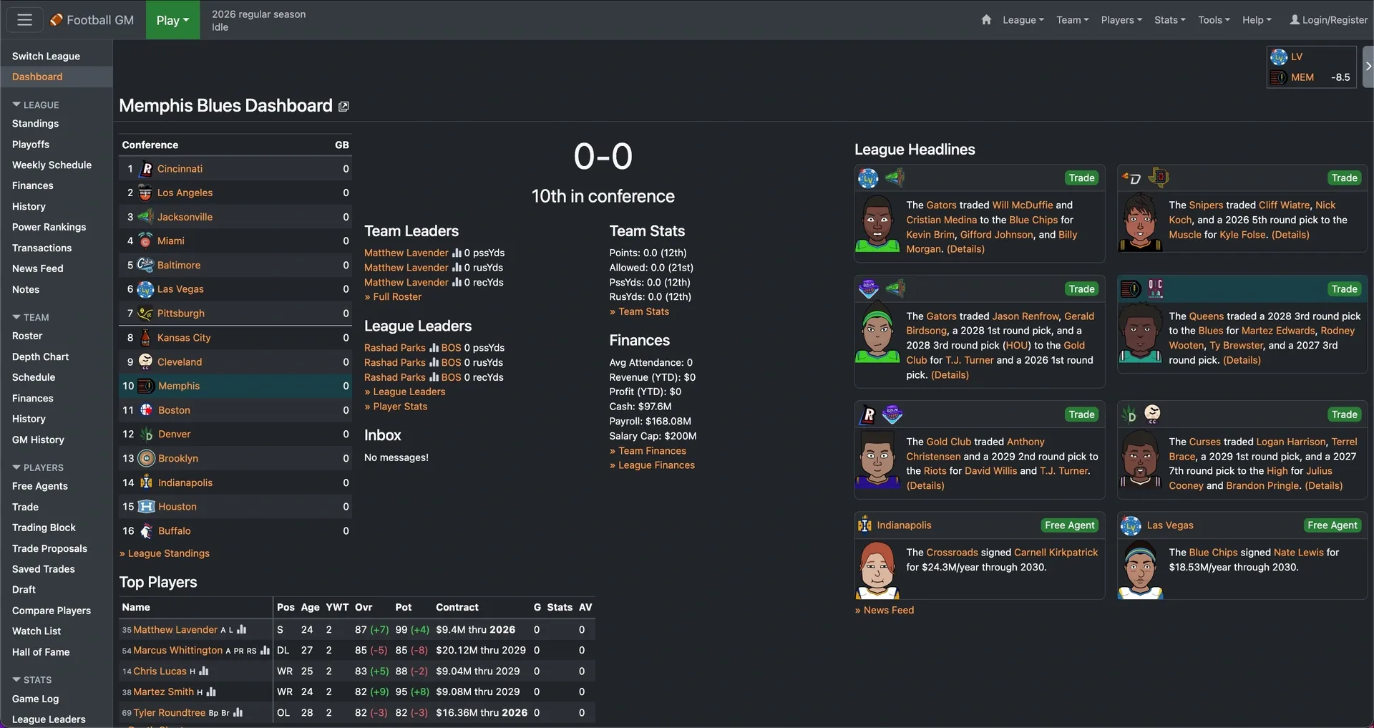
Task: Open the Players dropdown in navbar
Action: coord(1121,20)
